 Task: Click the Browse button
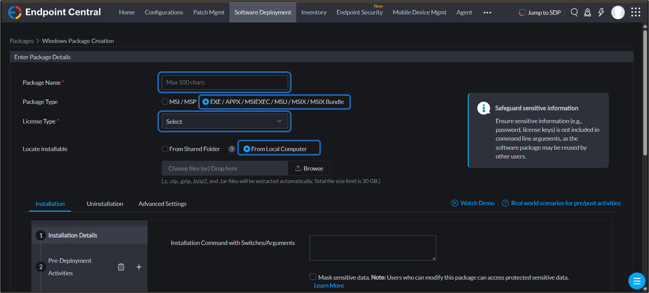tap(309, 168)
